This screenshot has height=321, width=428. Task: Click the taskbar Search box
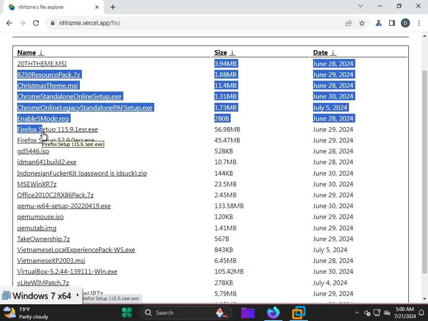[186, 313]
